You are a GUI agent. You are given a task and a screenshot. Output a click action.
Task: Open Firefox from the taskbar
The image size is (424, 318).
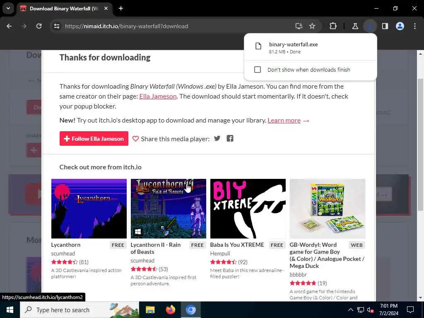click(x=170, y=310)
